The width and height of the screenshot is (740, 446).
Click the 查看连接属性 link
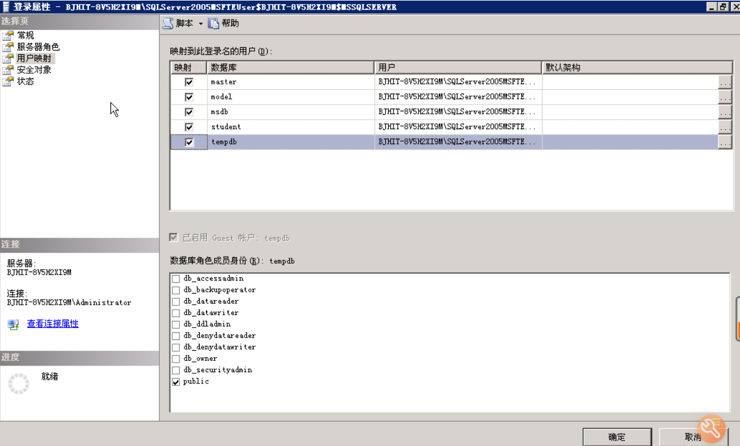tap(52, 324)
